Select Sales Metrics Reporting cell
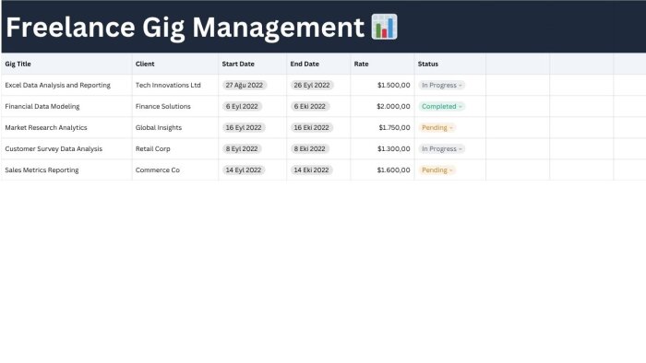 click(66, 170)
